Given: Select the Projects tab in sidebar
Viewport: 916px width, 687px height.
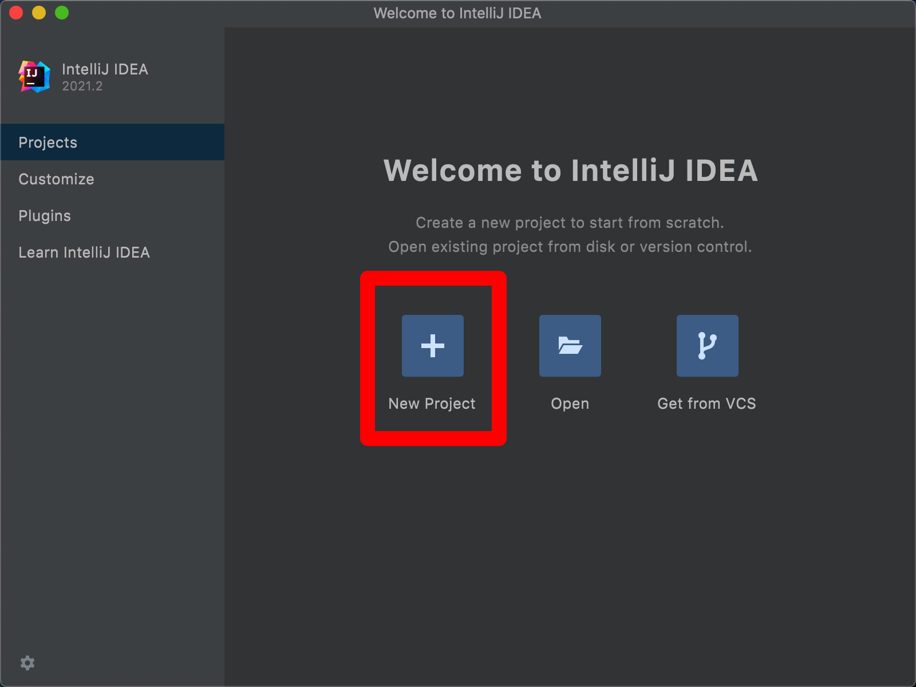Looking at the screenshot, I should coord(112,142).
